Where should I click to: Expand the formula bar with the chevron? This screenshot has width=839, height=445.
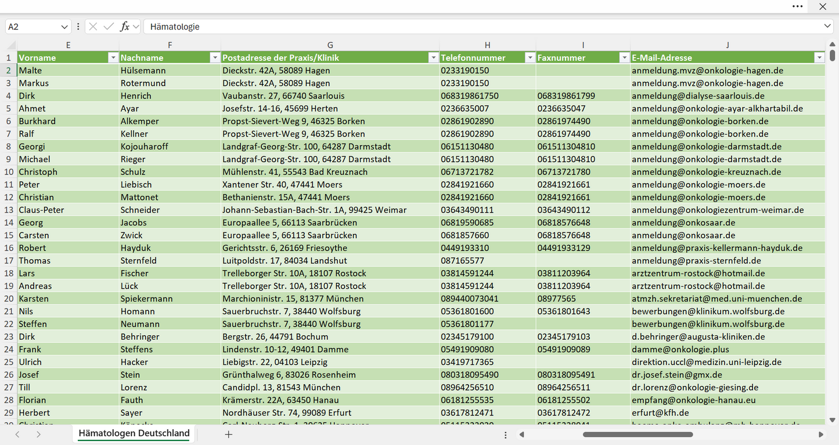[x=827, y=27]
